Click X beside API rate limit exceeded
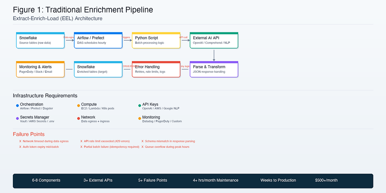This screenshot has height=193, width=386. coord(81,141)
